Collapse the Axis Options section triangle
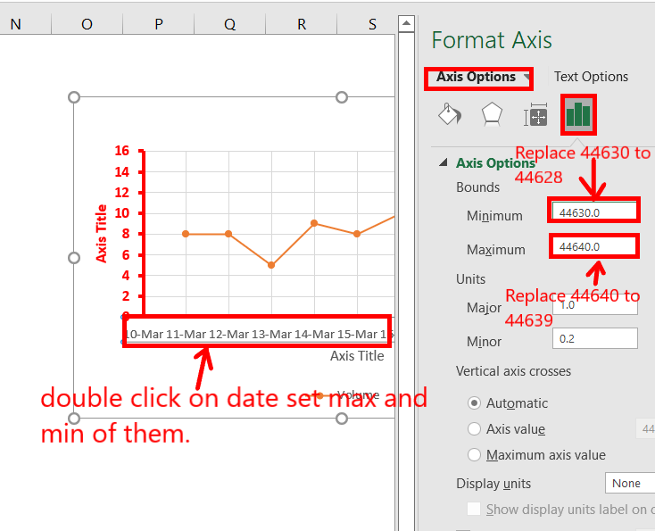 click(x=444, y=162)
